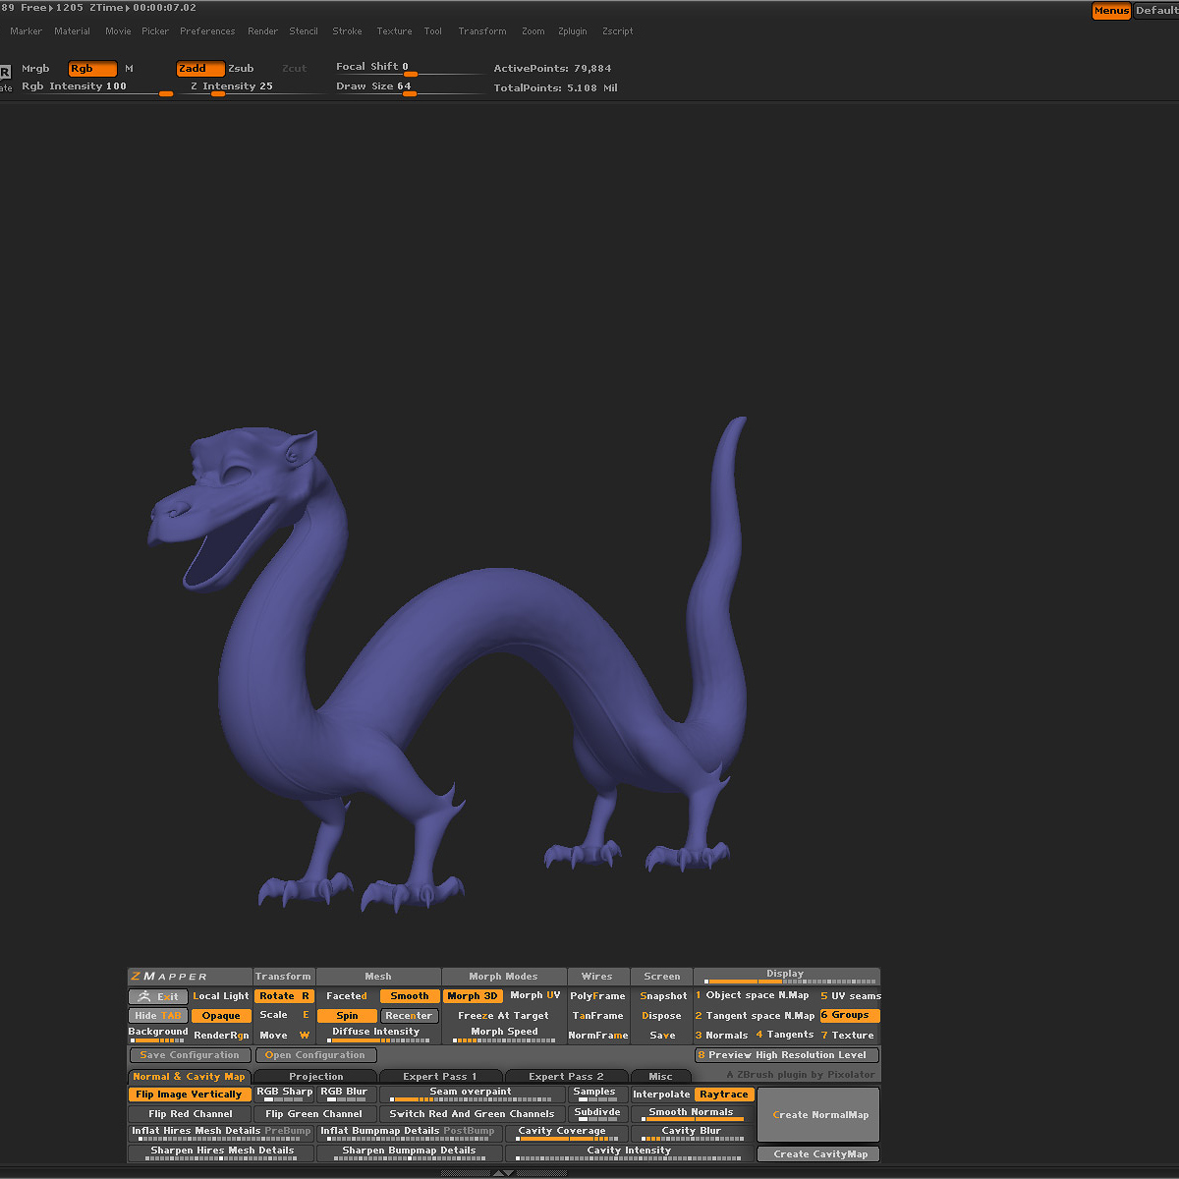Click RenderRgn button

221,1036
